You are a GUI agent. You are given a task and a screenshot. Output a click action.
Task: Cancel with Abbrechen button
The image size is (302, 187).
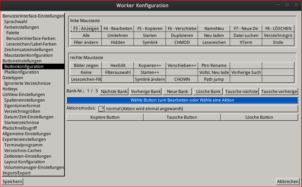pos(288,182)
